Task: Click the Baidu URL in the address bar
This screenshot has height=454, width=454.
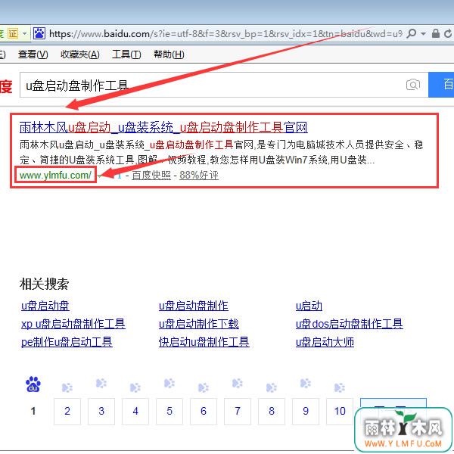Action: tap(225, 34)
